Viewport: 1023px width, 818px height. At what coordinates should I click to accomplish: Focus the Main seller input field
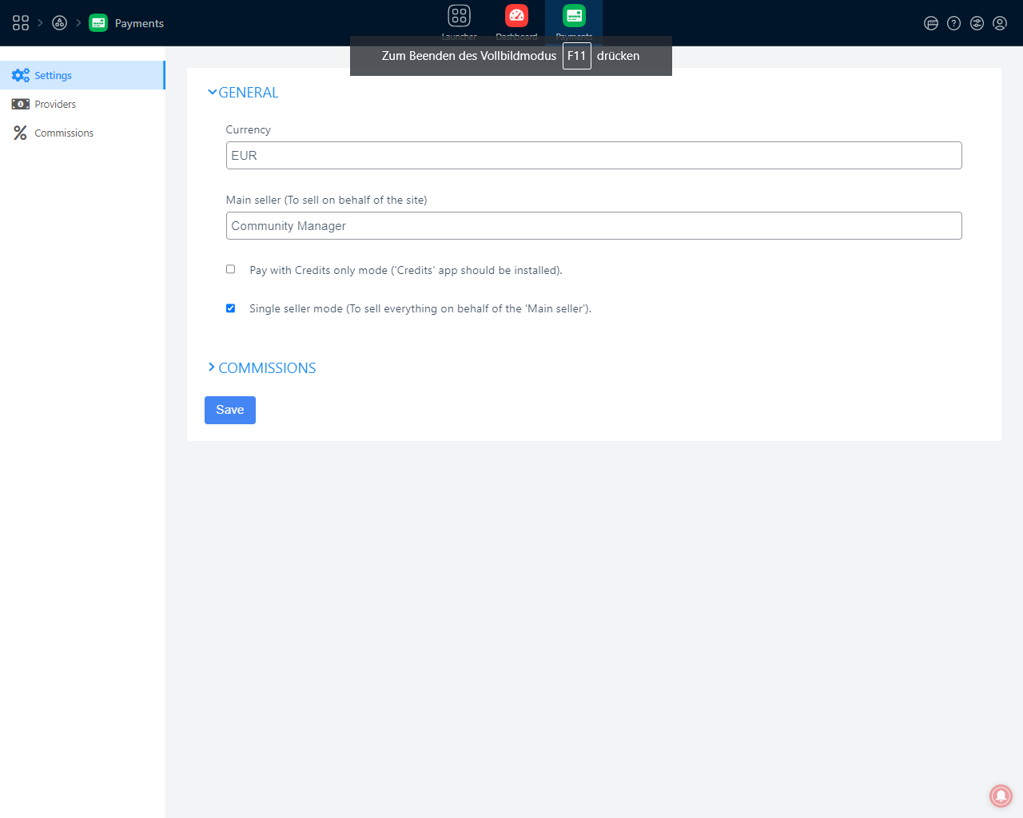593,226
